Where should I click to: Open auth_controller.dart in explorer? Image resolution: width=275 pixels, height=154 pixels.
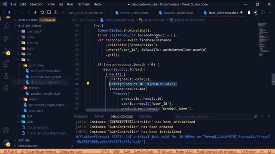(45, 71)
